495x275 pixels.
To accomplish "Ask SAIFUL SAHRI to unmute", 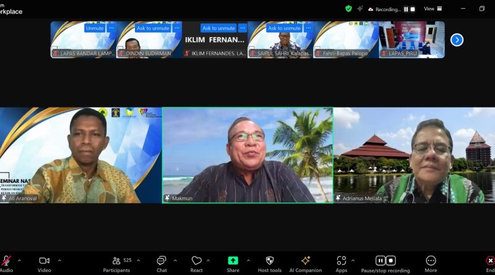I will tap(284, 28).
